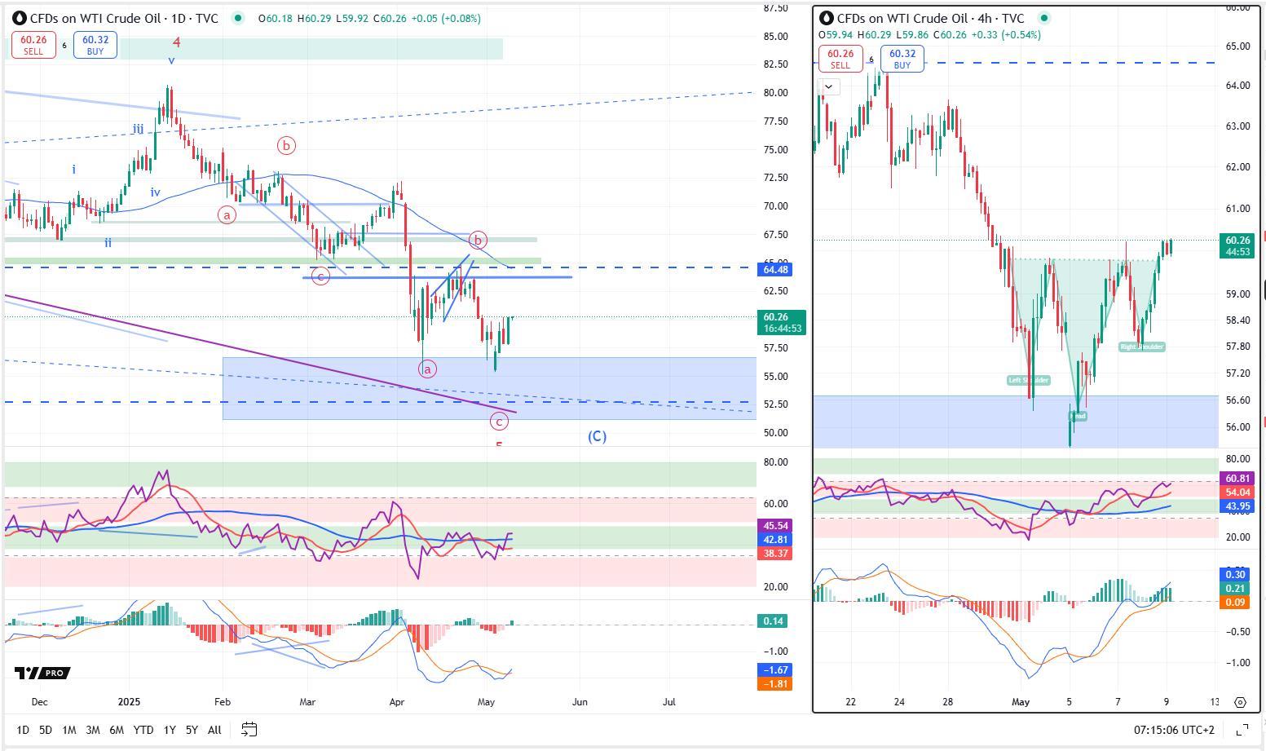Screen dimensions: 1266x751
Task: Select the Head pattern label
Action: click(x=1078, y=416)
